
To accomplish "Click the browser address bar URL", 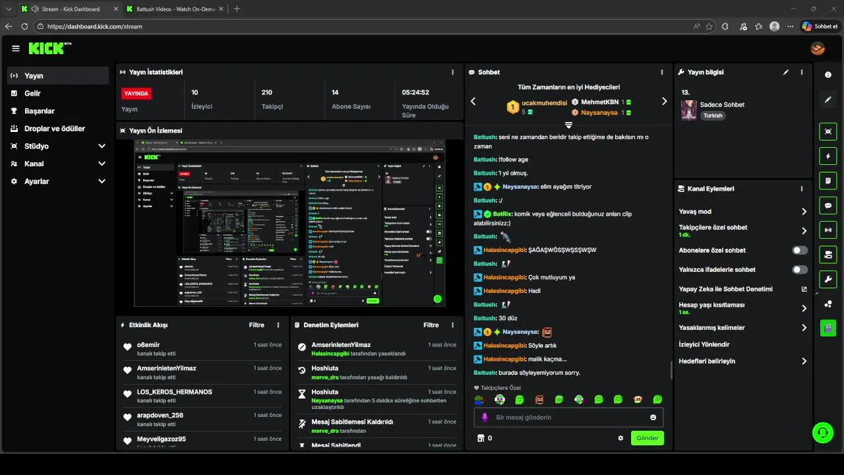I will tap(95, 26).
